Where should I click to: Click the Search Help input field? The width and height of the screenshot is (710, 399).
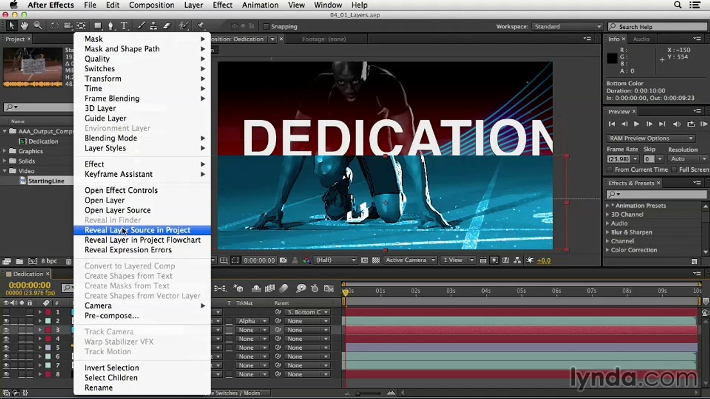pos(658,27)
